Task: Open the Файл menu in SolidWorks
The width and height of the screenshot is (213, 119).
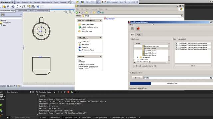Action: (x=18, y=2)
